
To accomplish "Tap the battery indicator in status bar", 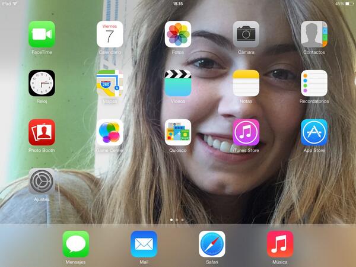I will [349, 4].
